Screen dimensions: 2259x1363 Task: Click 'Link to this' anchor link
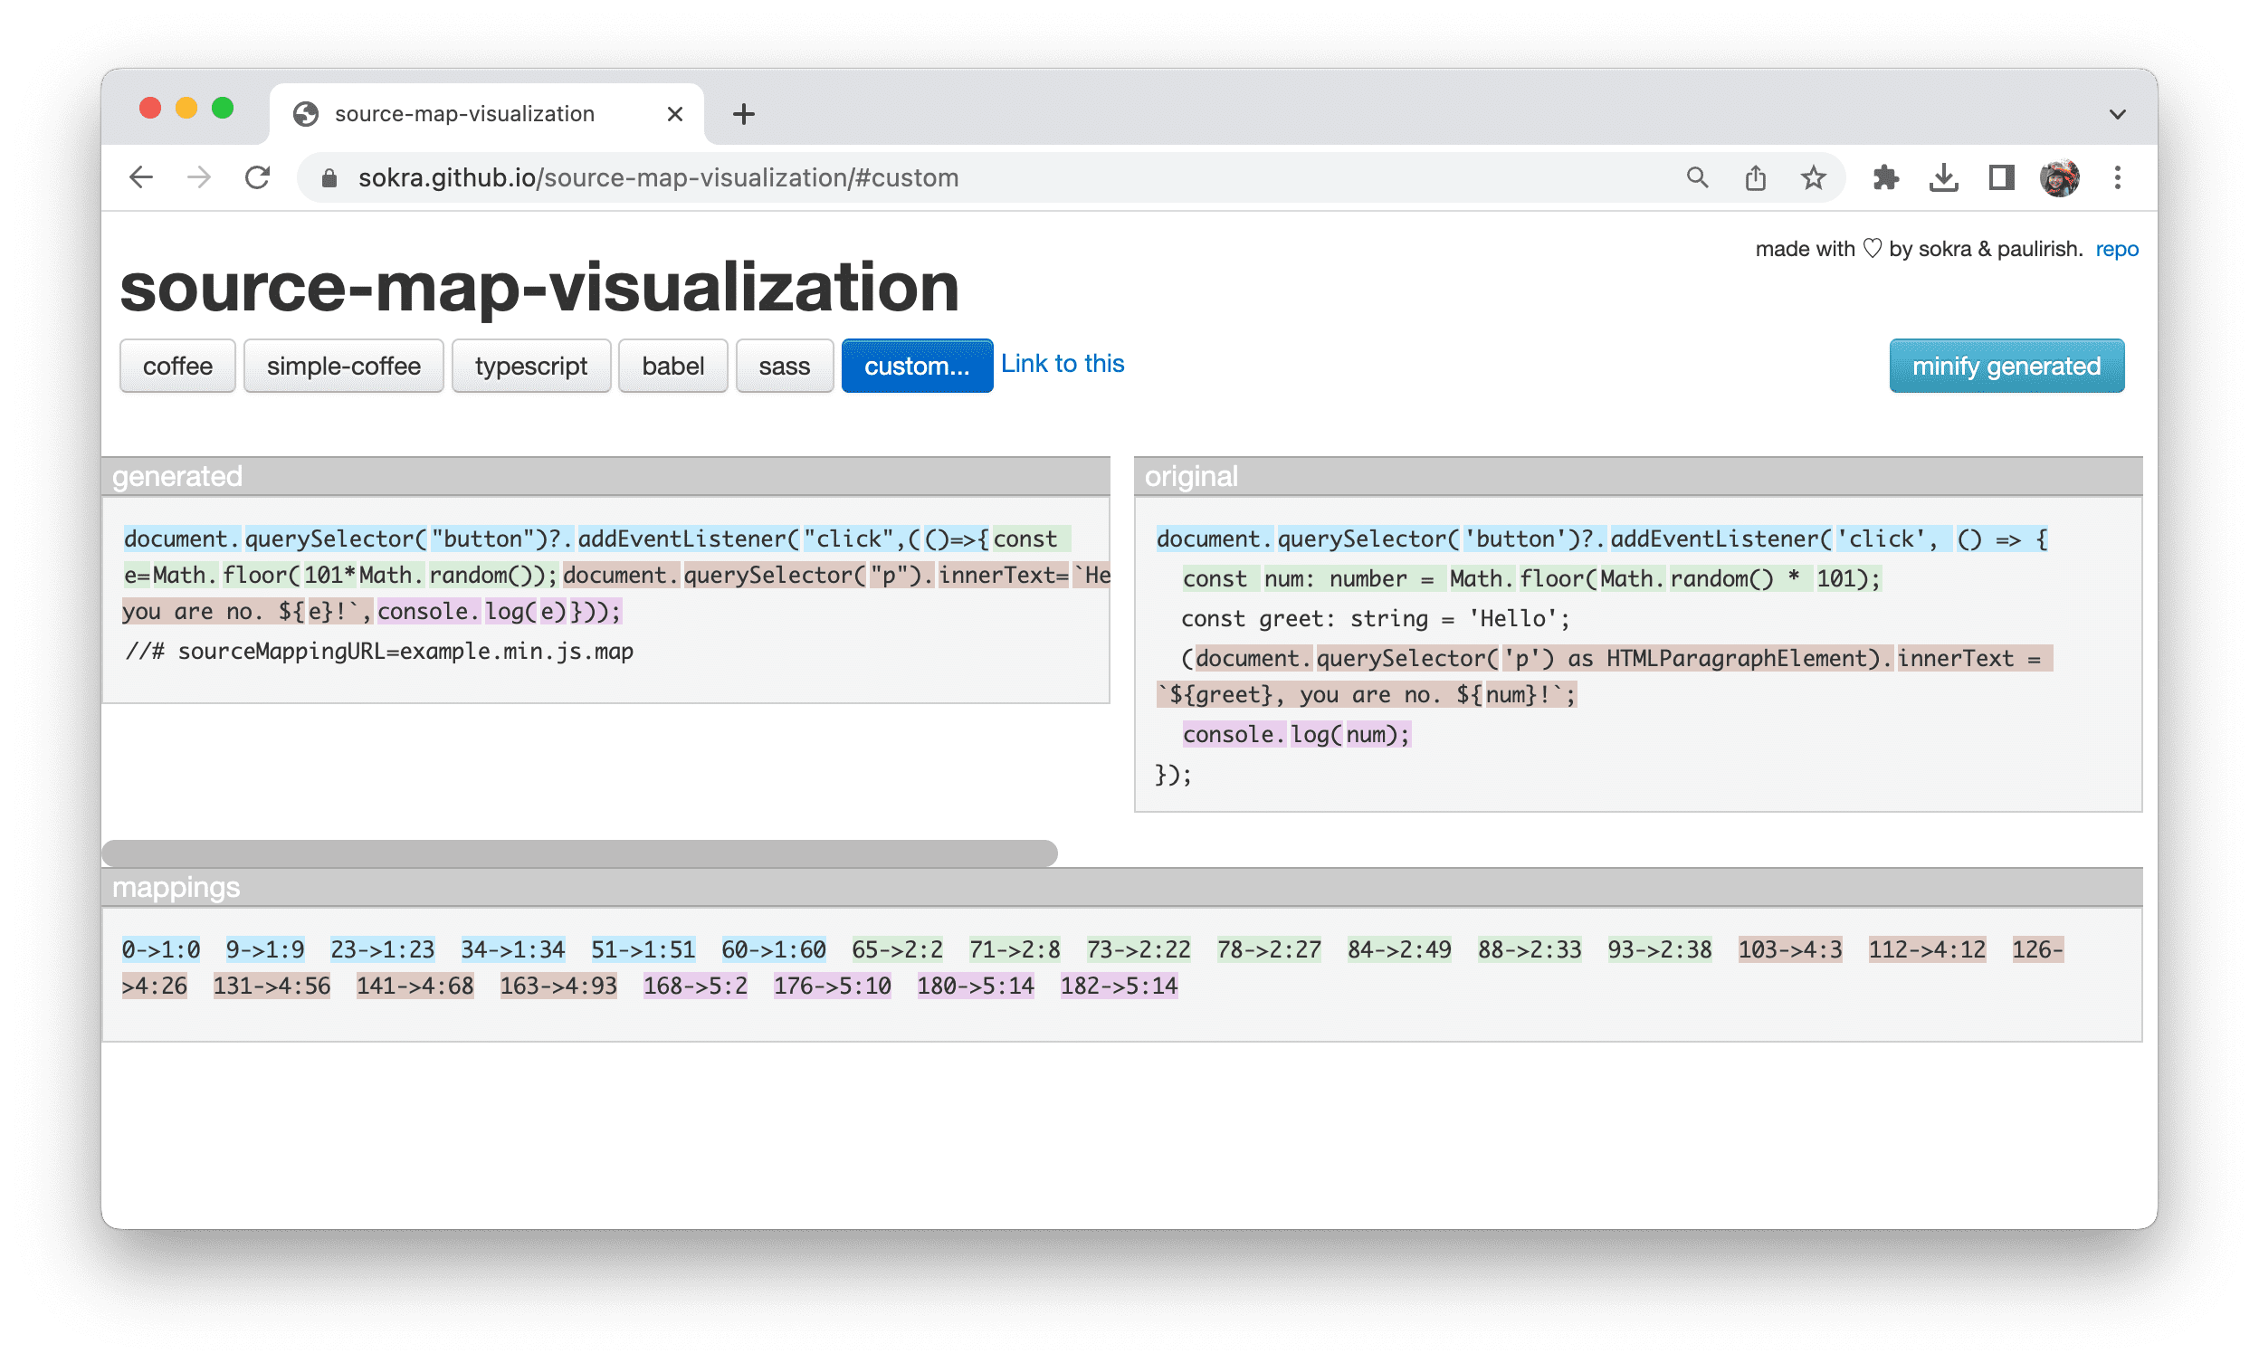tap(1062, 363)
